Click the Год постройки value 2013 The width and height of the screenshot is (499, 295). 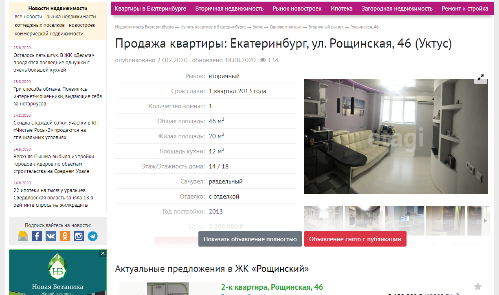pos(216,212)
